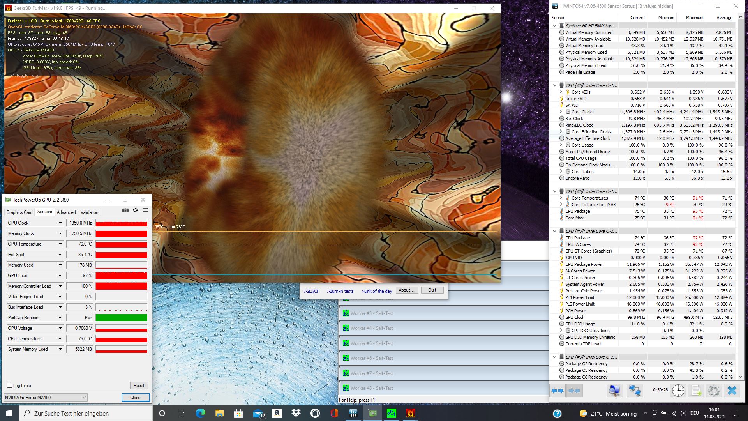Click the Windows taskbar search box

pos(86,413)
